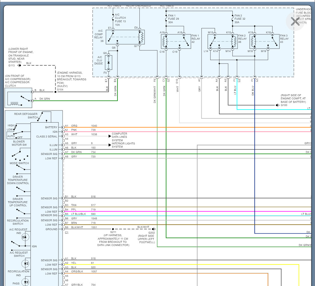Click the FAN 2 RELAY 46 symbol

pyautogui.click(x=223, y=42)
